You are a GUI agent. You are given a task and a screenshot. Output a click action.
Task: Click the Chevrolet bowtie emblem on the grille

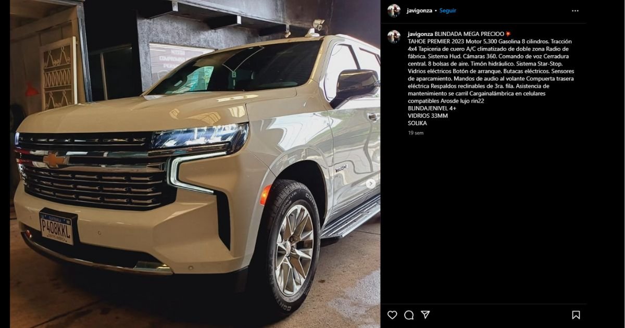point(55,160)
